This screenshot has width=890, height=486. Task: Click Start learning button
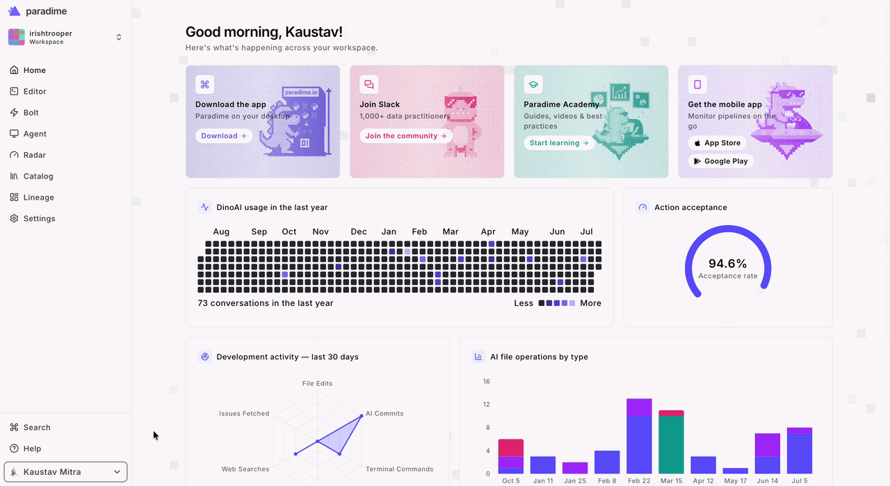[559, 143]
